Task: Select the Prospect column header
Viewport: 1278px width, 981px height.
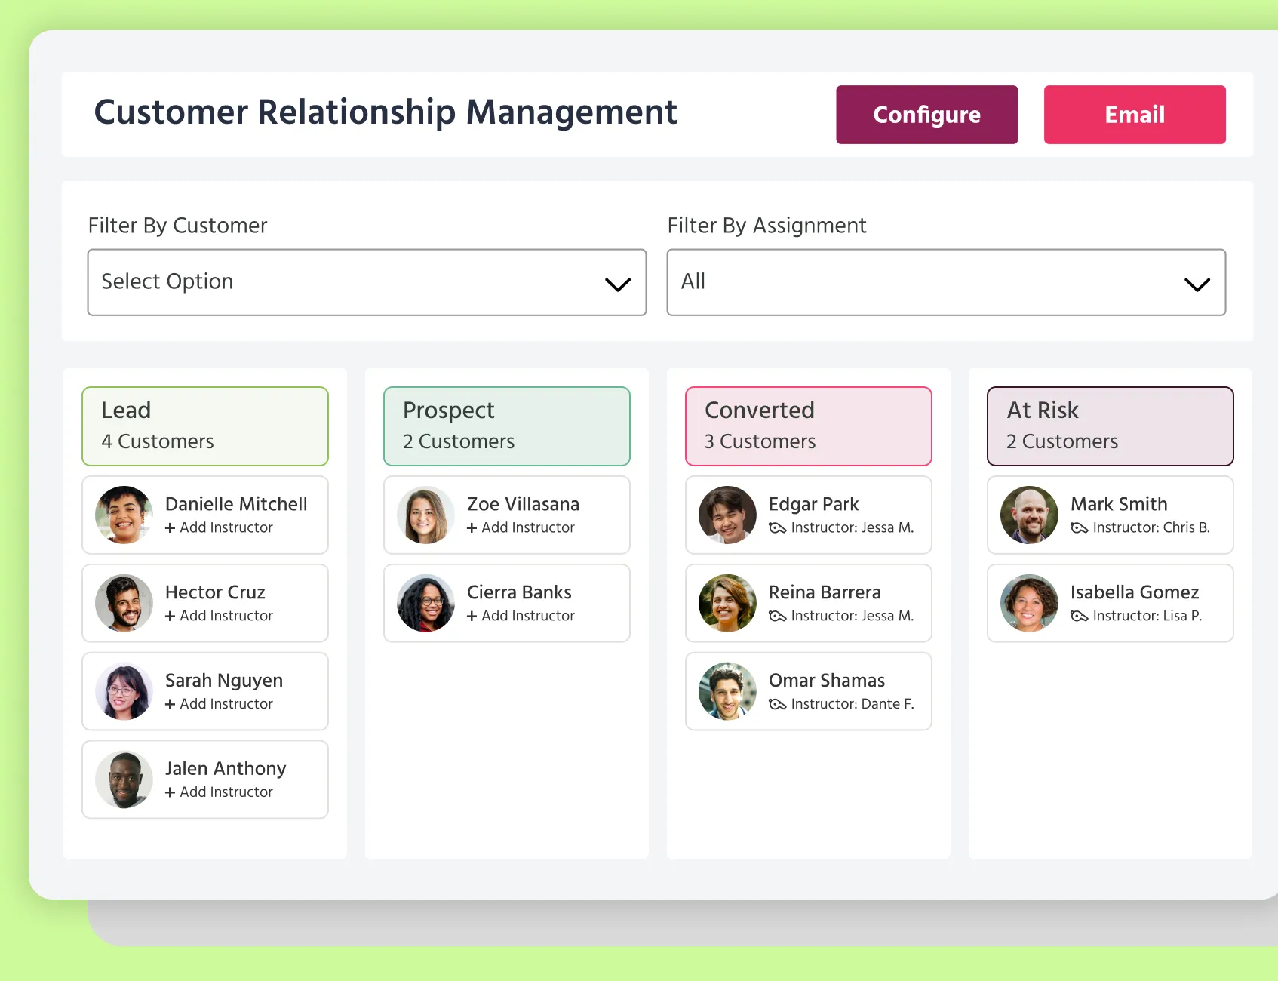Action: [507, 426]
